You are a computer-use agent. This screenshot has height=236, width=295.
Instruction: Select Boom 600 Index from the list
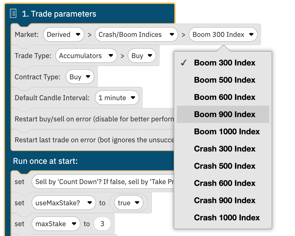pyautogui.click(x=223, y=97)
